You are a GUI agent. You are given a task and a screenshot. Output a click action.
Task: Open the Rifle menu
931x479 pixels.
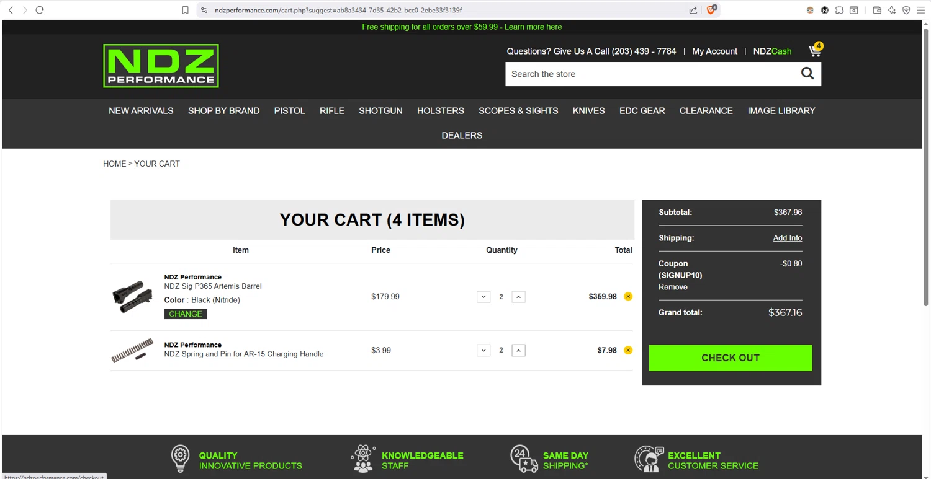tap(332, 111)
